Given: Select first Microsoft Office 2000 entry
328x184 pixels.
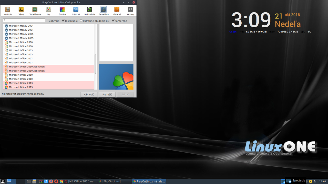Looking at the screenshot, I should pyautogui.click(x=49, y=42).
